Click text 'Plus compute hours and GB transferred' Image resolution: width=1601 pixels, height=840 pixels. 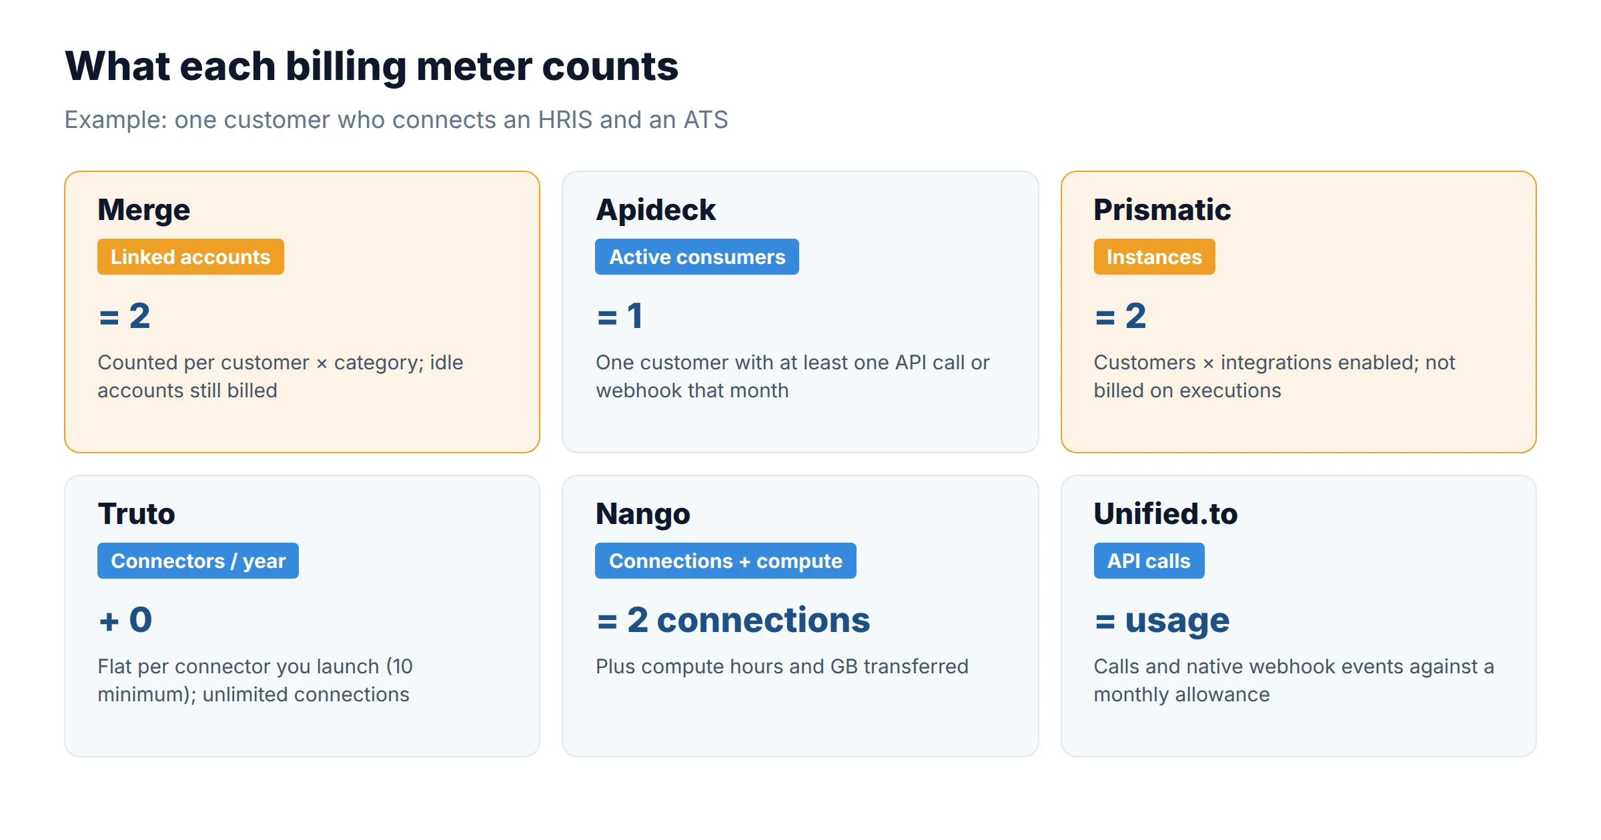pos(782,667)
